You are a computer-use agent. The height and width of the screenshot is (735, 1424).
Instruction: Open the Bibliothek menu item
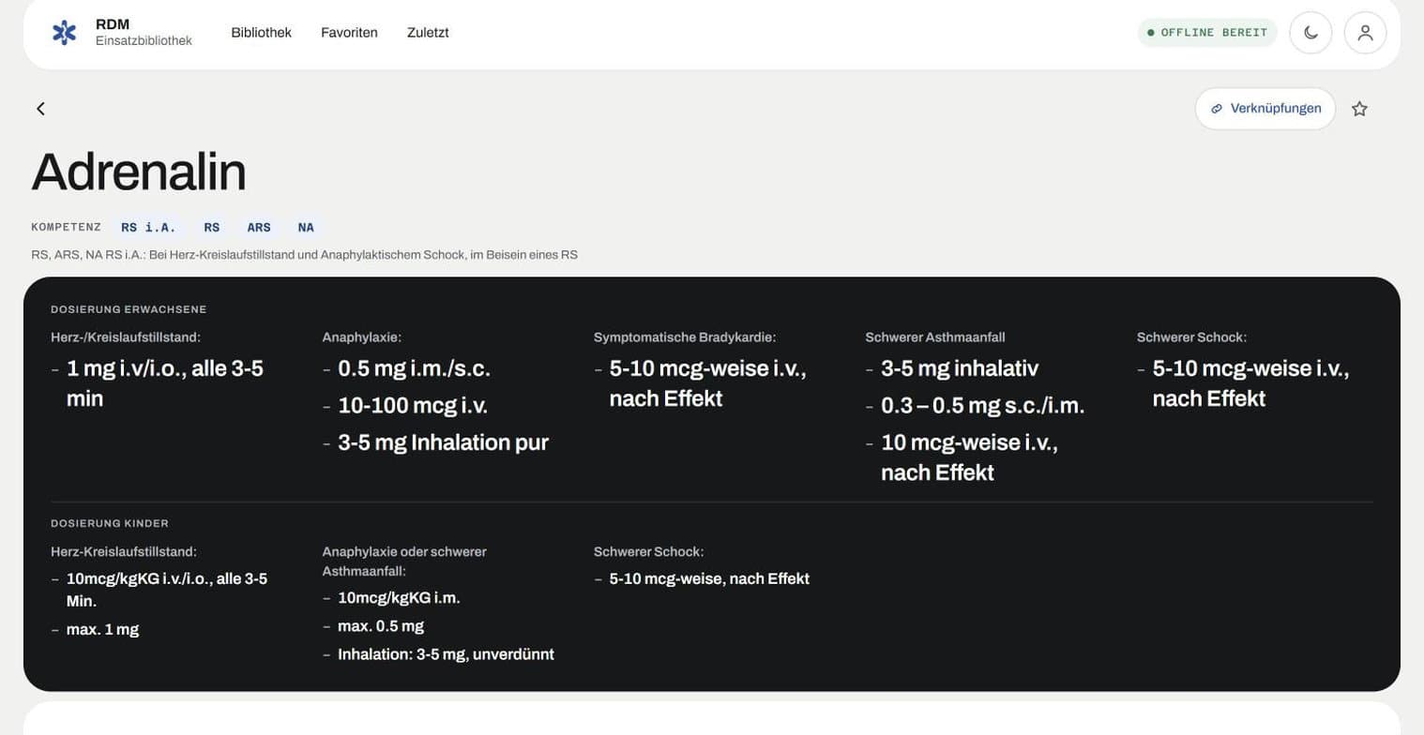click(261, 33)
